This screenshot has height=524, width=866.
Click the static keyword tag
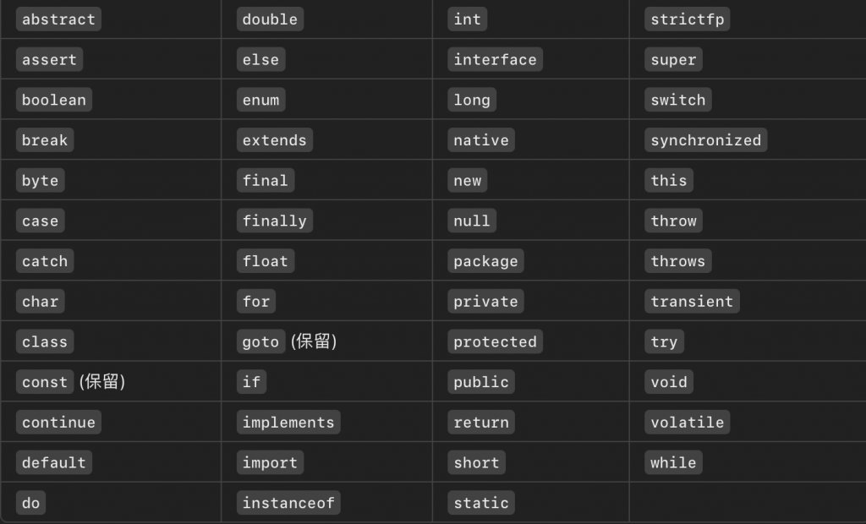(481, 503)
